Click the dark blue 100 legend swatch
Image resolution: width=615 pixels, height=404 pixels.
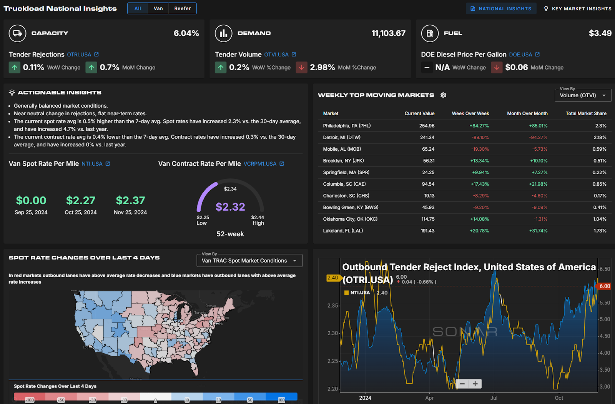pos(281,396)
